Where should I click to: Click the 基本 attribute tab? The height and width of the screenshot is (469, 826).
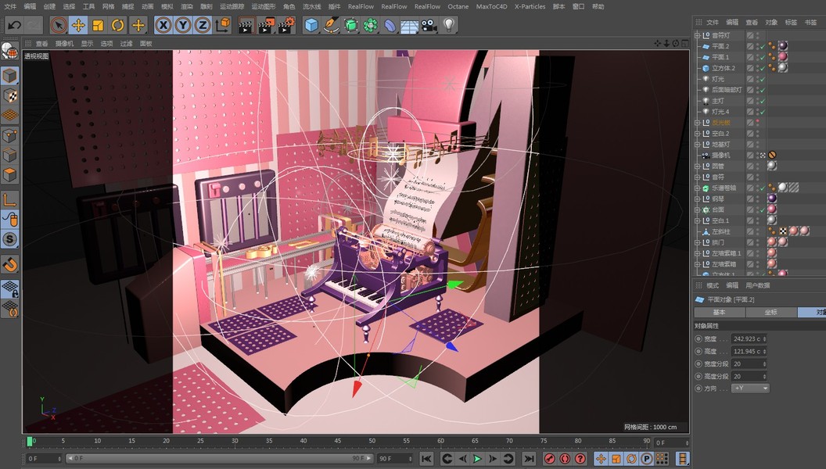(719, 312)
